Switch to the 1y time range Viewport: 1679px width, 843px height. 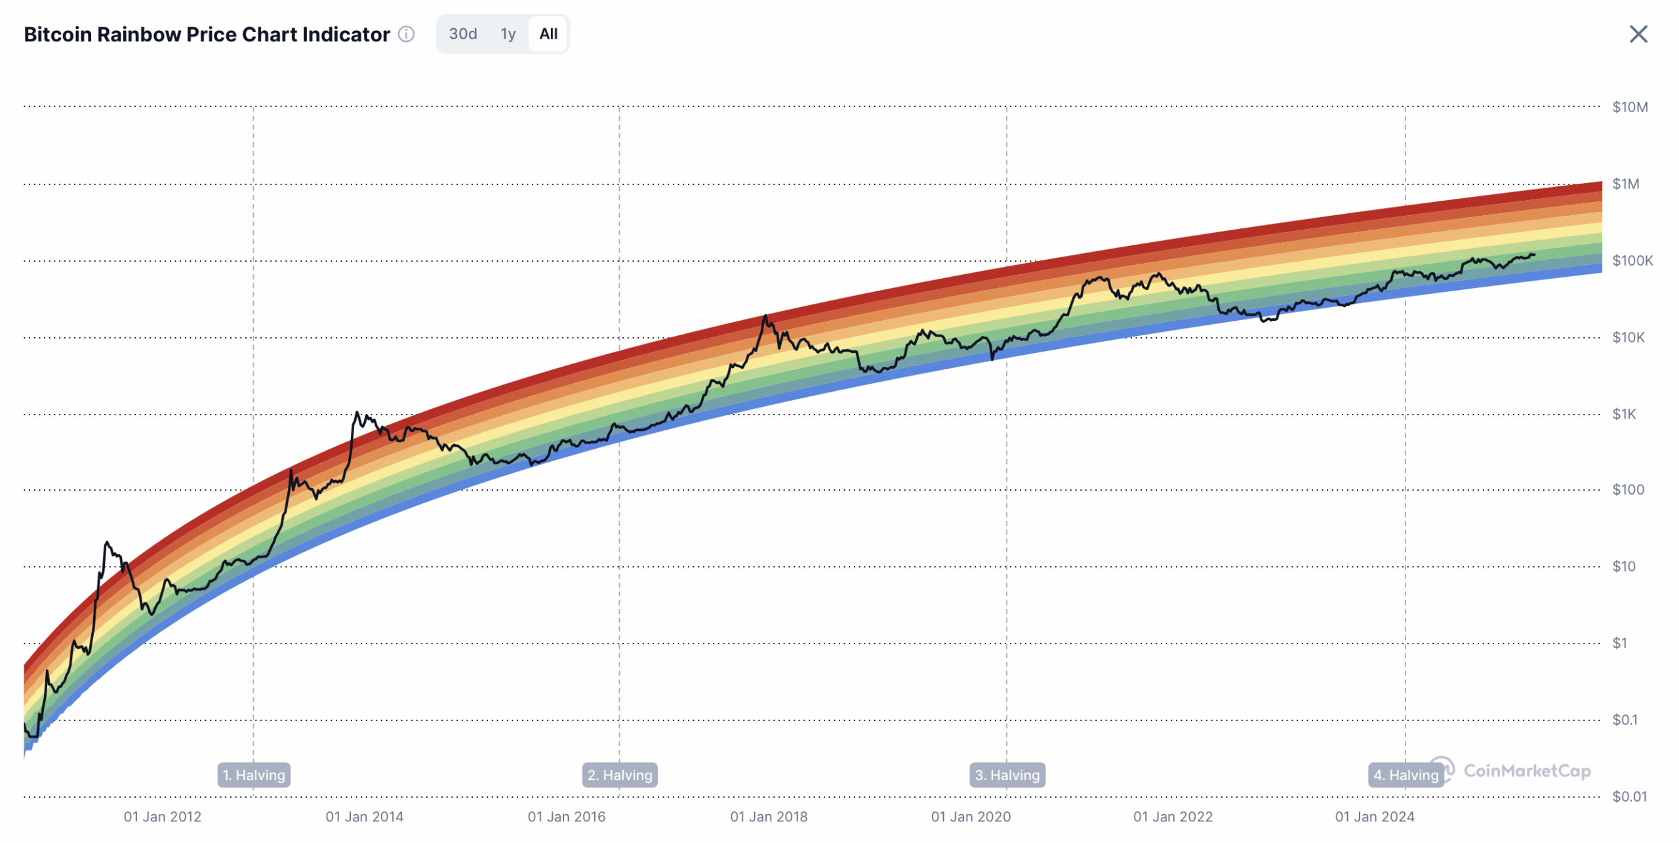[508, 33]
